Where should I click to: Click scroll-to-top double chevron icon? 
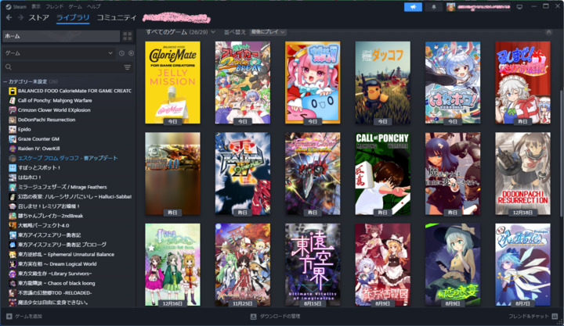pos(548,32)
